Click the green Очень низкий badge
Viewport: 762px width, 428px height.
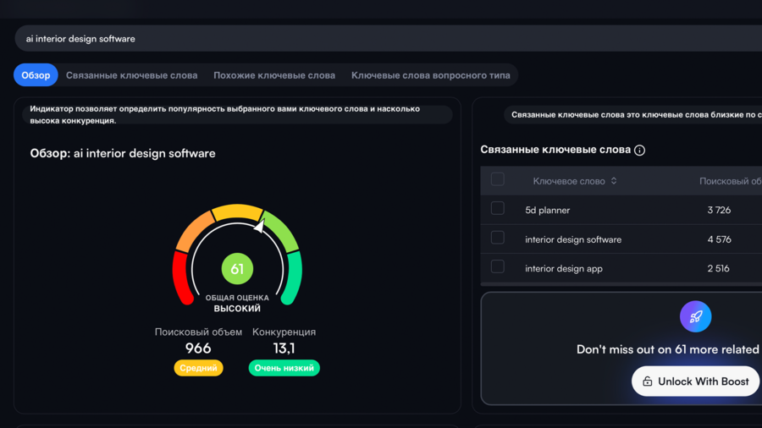[x=284, y=368]
